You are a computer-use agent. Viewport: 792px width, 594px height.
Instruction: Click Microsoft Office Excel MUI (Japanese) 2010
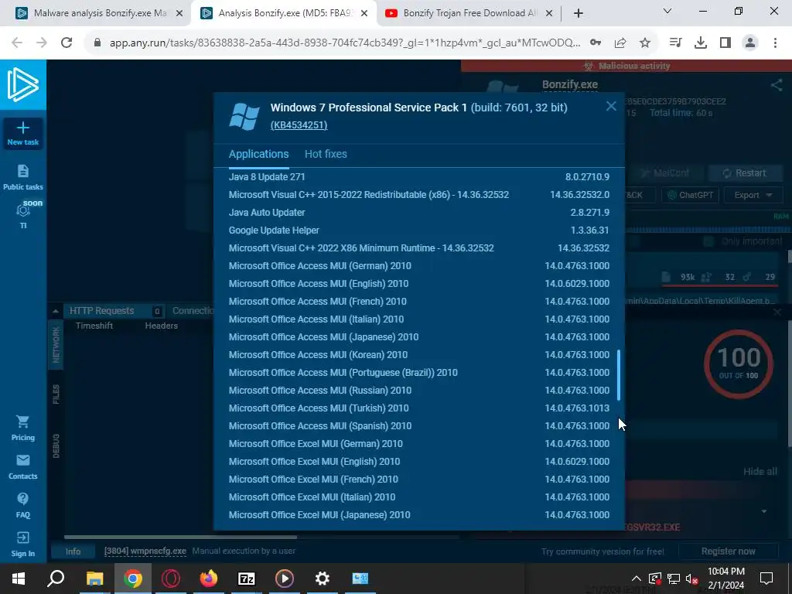319,514
